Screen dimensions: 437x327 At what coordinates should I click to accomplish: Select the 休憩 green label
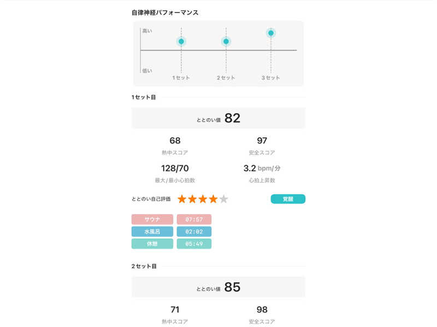[x=152, y=244]
